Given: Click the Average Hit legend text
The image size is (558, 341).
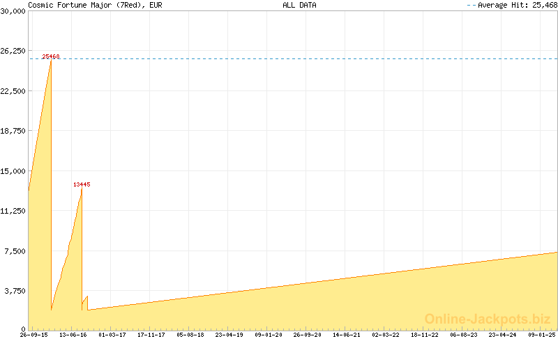Looking at the screenshot, I should [x=515, y=5].
